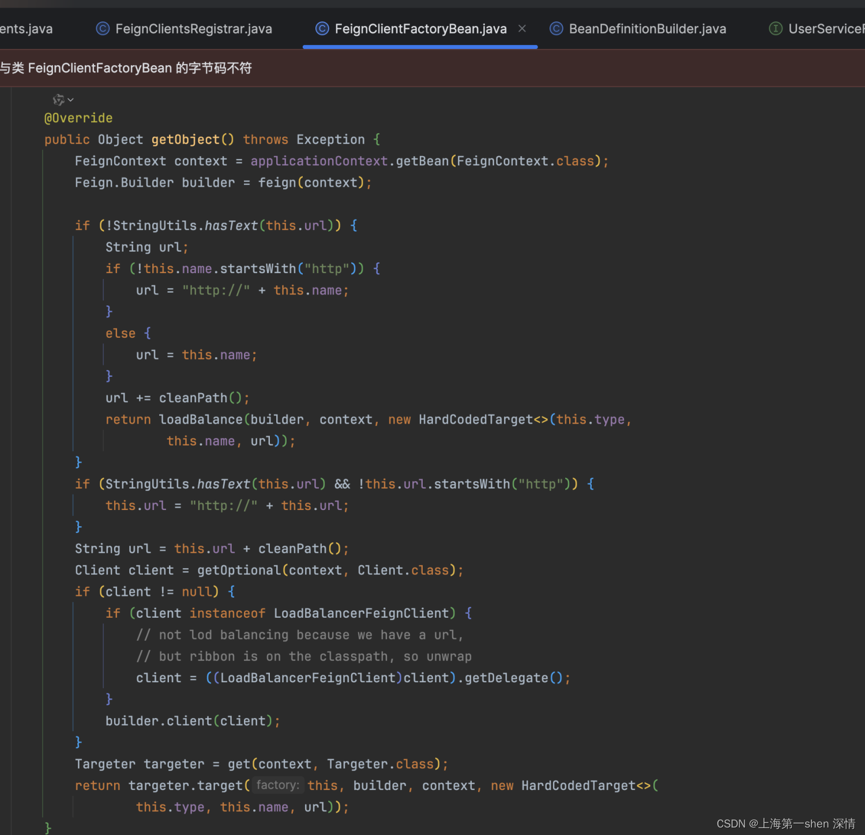Click the 'factory:' parameter hint
This screenshot has height=835, width=865.
point(278,785)
